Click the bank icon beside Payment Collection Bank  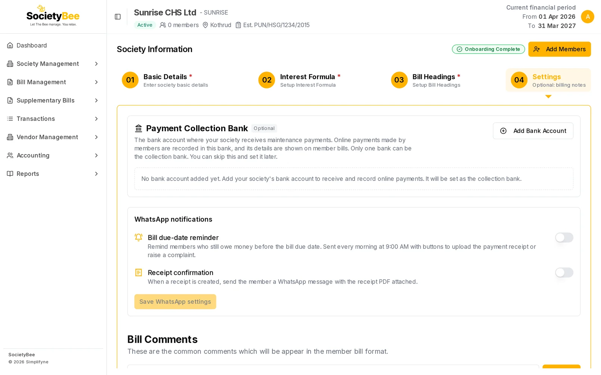139,128
